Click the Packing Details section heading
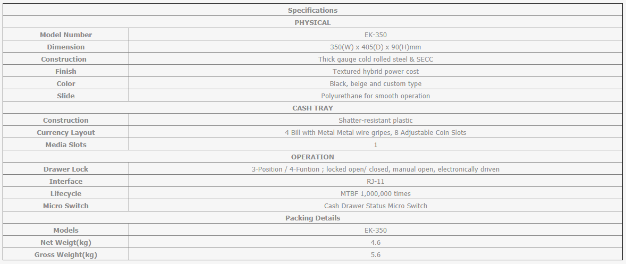Image resolution: width=626 pixels, height=264 pixels. (312, 218)
